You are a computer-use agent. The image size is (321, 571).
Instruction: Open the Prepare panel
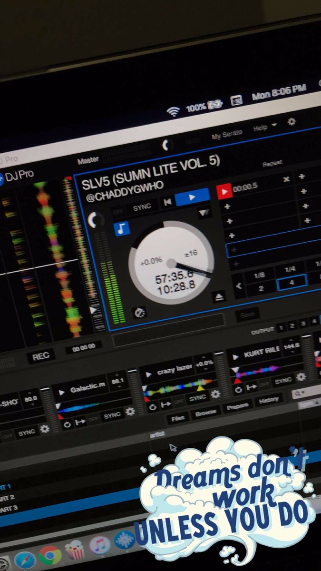pos(237,406)
